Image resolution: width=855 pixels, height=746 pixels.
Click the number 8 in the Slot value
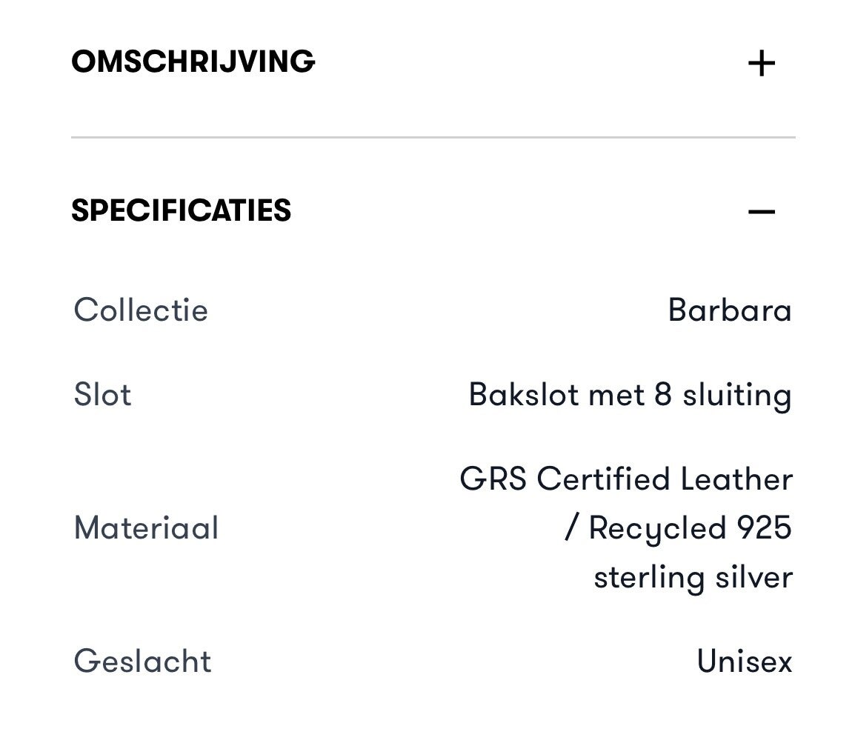point(662,395)
